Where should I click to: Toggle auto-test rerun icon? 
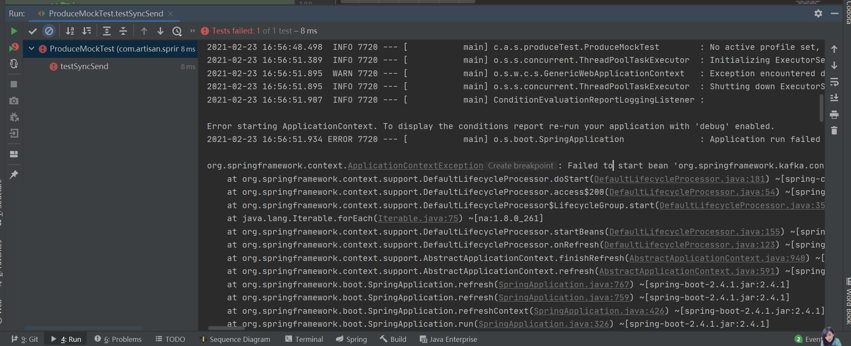tap(14, 64)
